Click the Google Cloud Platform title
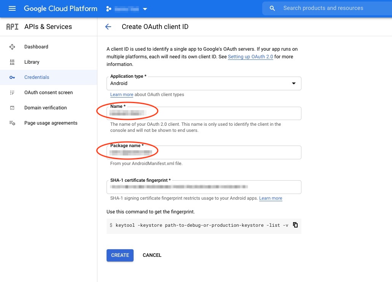Image resolution: width=392 pixels, height=282 pixels. coord(61,9)
